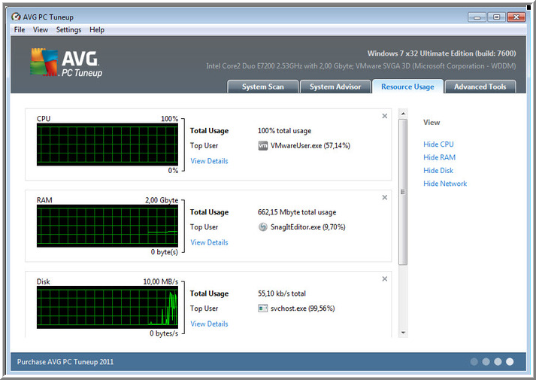The image size is (536, 380).
Task: Click the Intel Core2 Duo hardware info text
Action: [361, 65]
